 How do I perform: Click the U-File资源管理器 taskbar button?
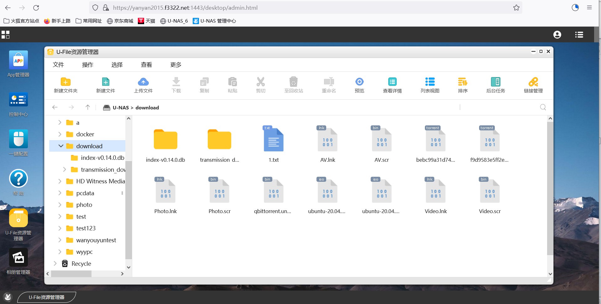[46, 297]
